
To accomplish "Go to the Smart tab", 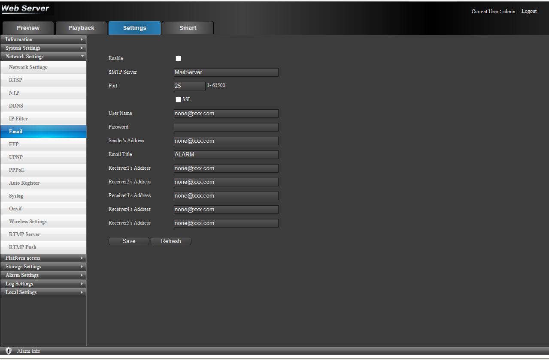I will pyautogui.click(x=188, y=28).
